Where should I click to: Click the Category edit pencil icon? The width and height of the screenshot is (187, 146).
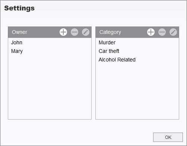click(173, 32)
